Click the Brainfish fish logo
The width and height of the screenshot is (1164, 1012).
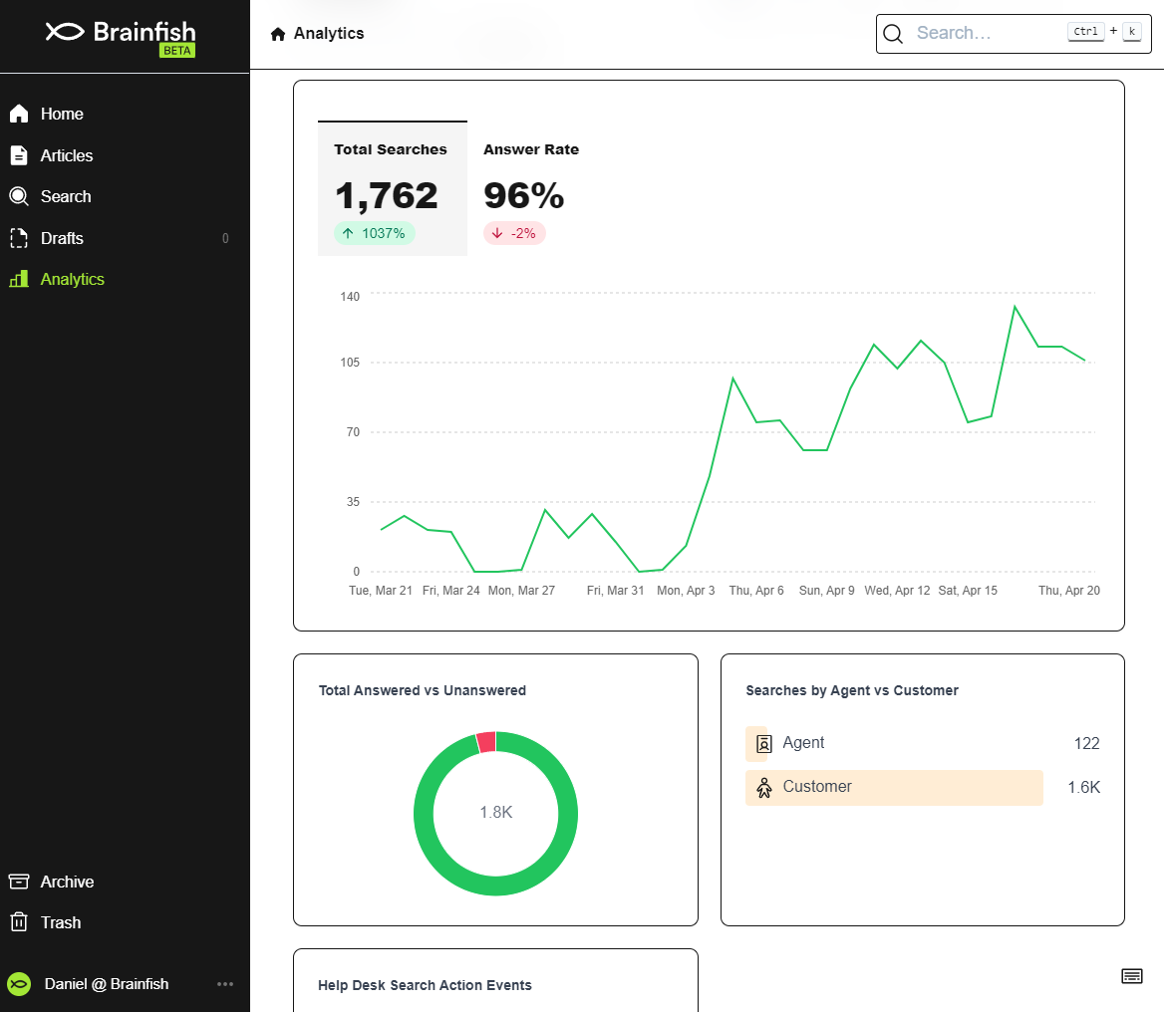65,32
